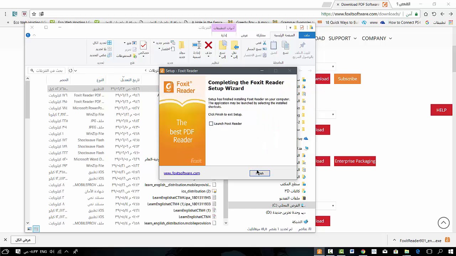Screen dimensions: 456x256
Task: Click the New Folder icon in Explorer ribbon
Action: click(182, 46)
